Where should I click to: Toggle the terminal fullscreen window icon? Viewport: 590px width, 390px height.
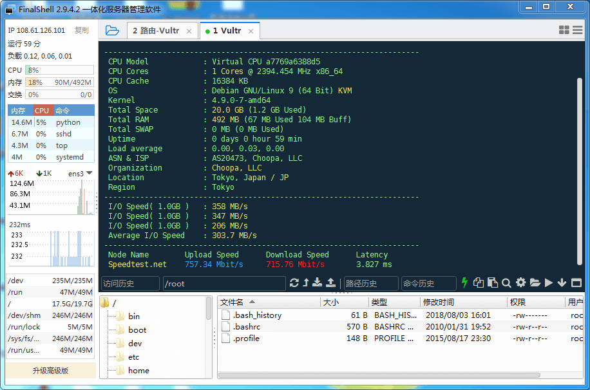[x=576, y=283]
